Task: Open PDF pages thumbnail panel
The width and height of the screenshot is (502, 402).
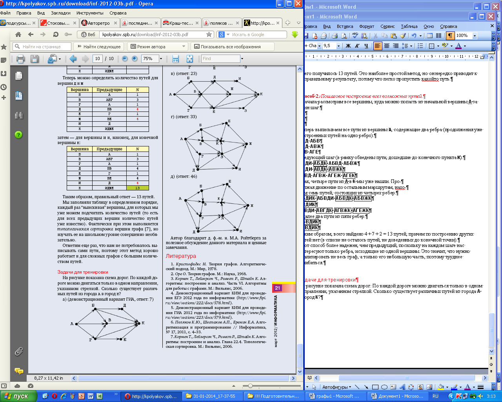Action: click(x=19, y=76)
